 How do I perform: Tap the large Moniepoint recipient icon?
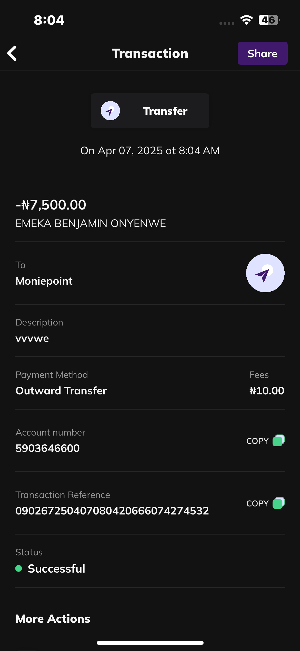tap(265, 273)
